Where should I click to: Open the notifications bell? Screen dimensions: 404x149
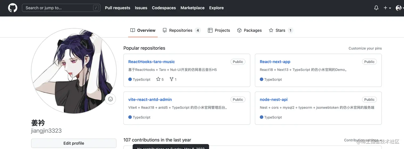pyautogui.click(x=376, y=8)
